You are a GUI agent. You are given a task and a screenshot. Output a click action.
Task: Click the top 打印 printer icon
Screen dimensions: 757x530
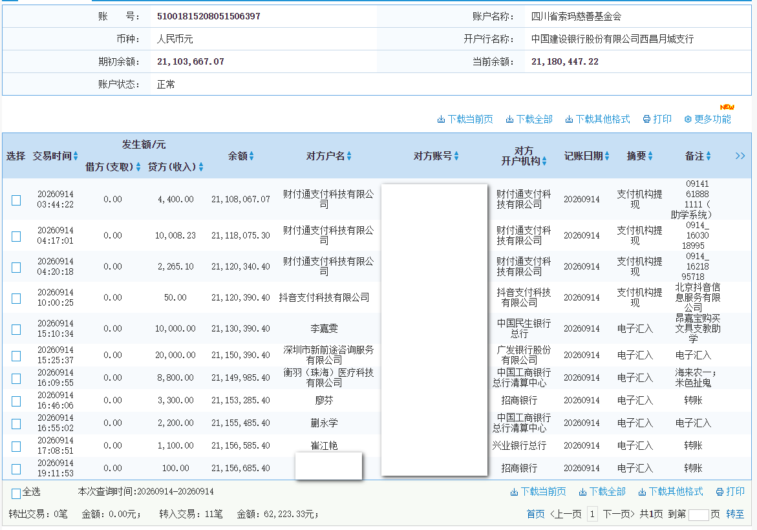[x=646, y=119]
